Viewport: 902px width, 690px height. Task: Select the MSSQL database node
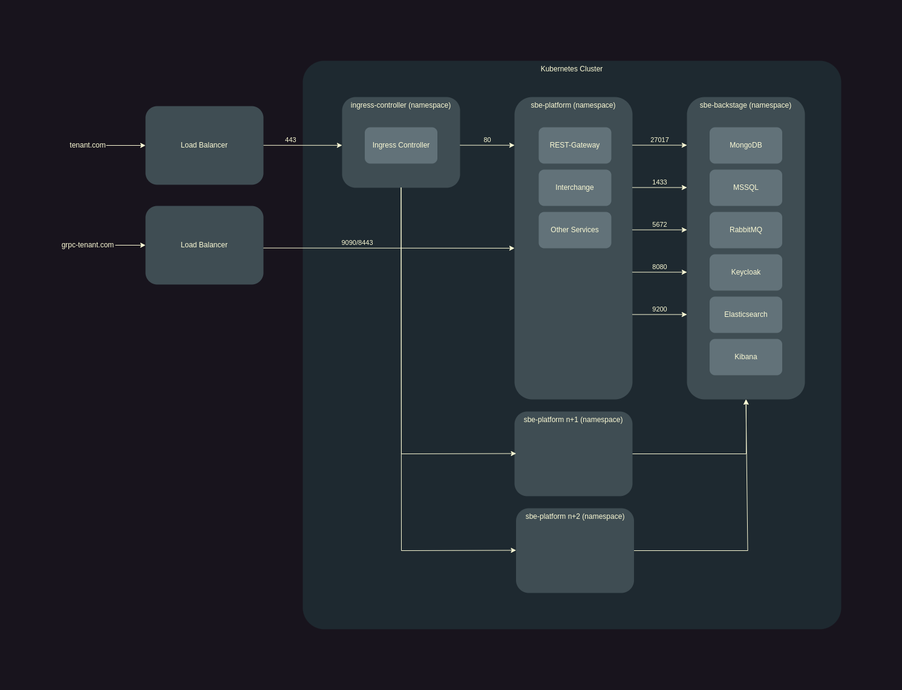pyautogui.click(x=745, y=187)
